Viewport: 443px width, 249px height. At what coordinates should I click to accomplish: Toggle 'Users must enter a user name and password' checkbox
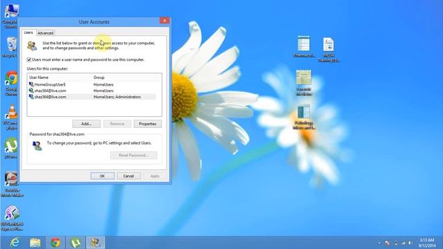point(29,59)
